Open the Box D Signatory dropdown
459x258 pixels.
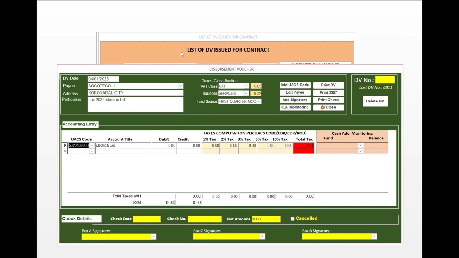374,236
